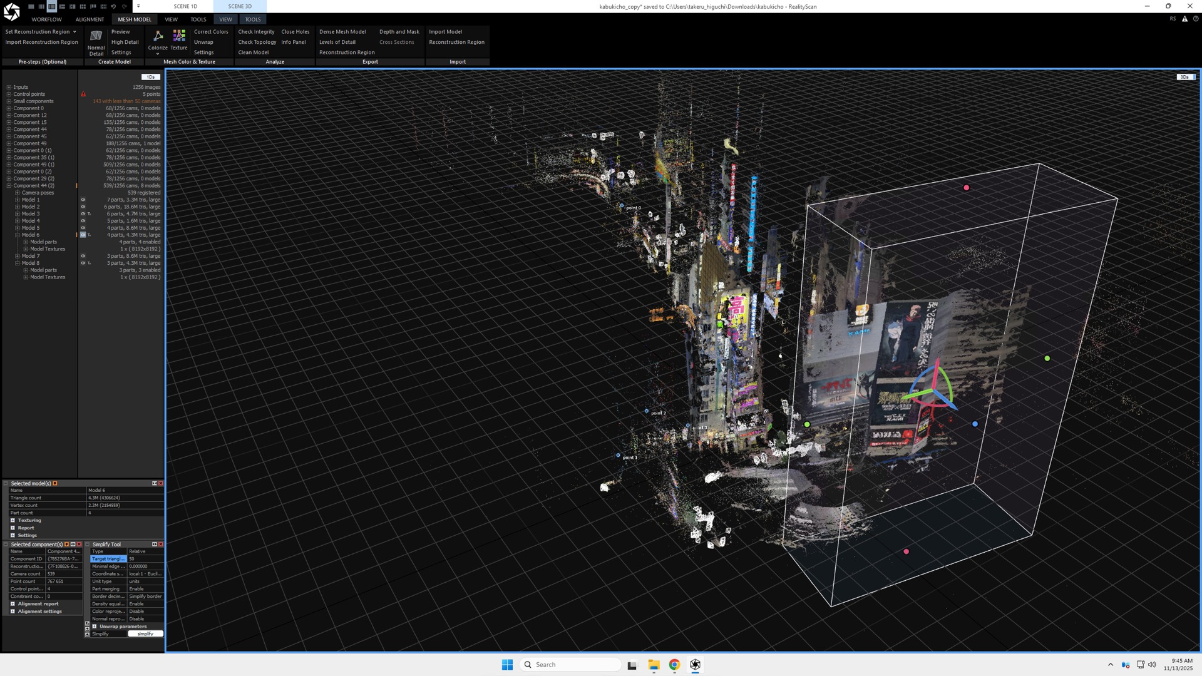
Task: Click the Colorize icon
Action: point(158,36)
